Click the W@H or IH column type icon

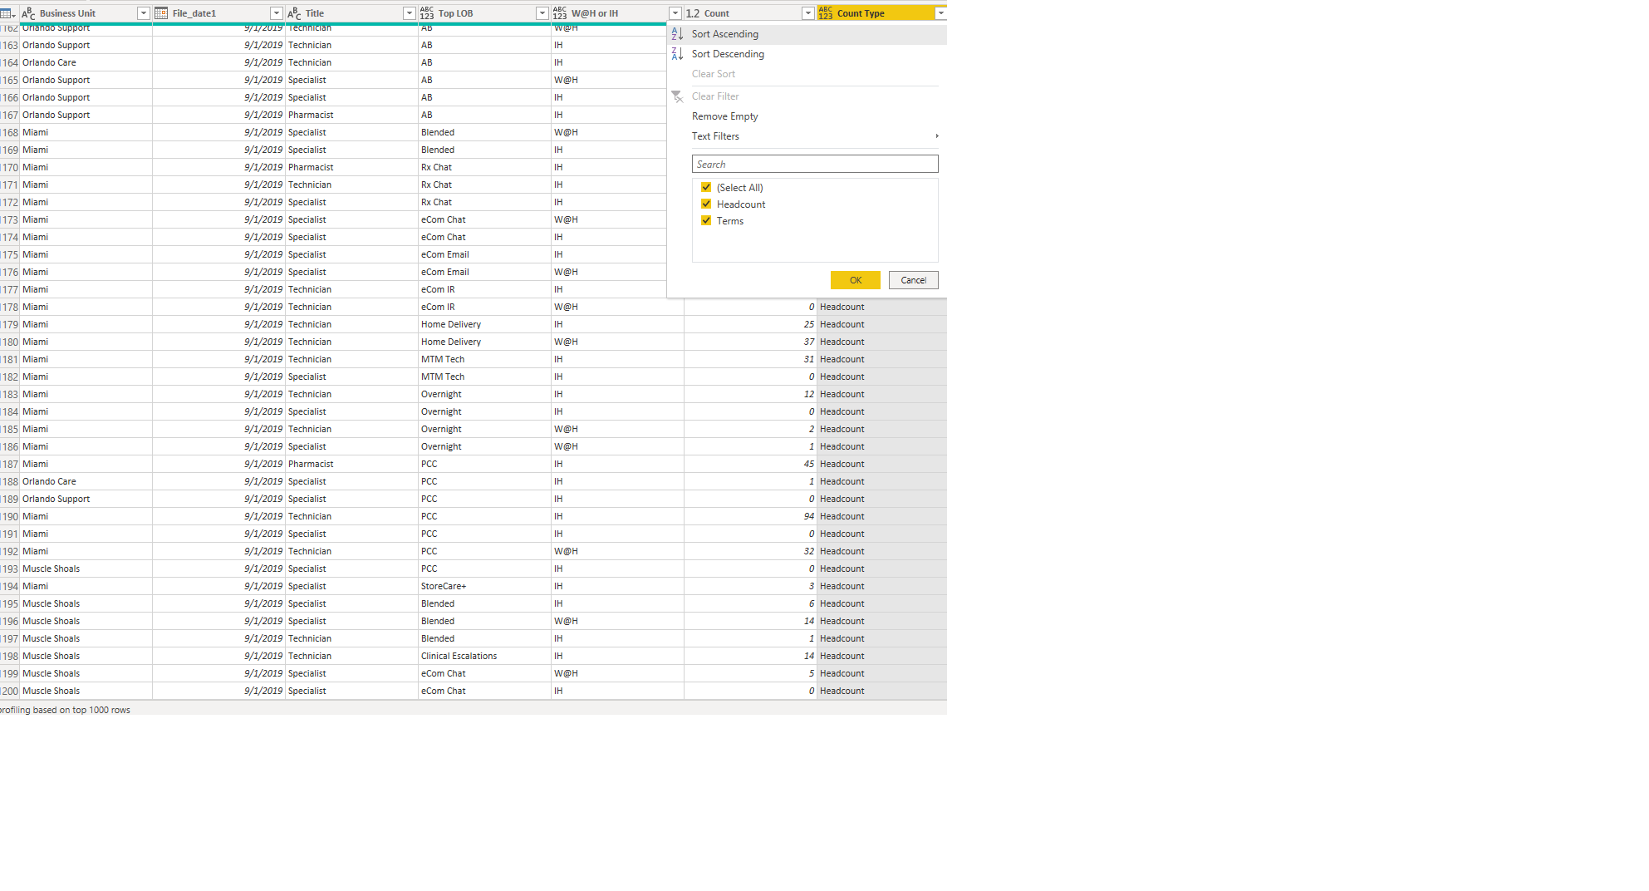coord(560,13)
